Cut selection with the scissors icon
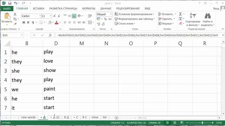The width and height of the screenshot is (225, 126). tap(15, 14)
